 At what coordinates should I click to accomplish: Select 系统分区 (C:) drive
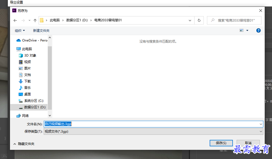click(31, 101)
